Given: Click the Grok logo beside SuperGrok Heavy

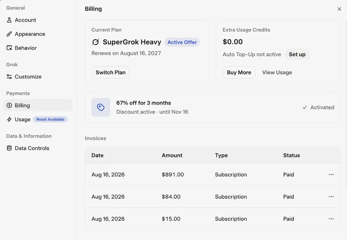Looking at the screenshot, I should click(x=96, y=42).
